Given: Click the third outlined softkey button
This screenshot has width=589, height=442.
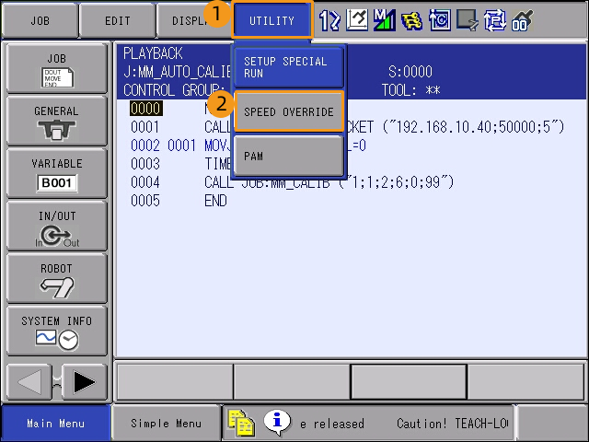Looking at the screenshot, I should coord(409,382).
